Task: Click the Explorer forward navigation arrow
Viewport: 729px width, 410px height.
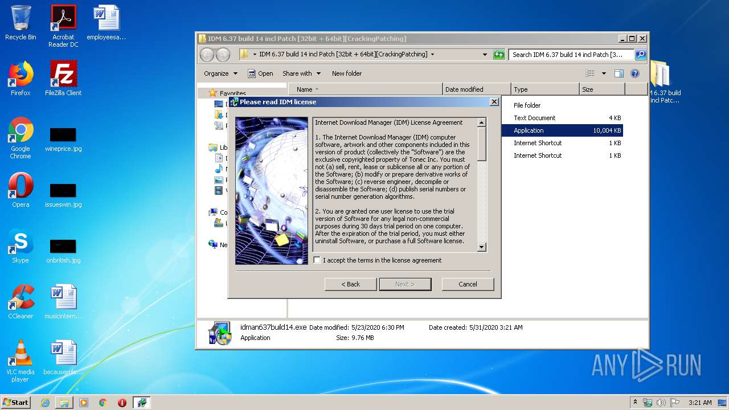Action: click(223, 55)
